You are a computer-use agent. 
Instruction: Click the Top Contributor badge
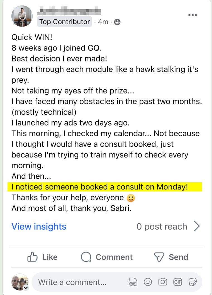coord(65,22)
